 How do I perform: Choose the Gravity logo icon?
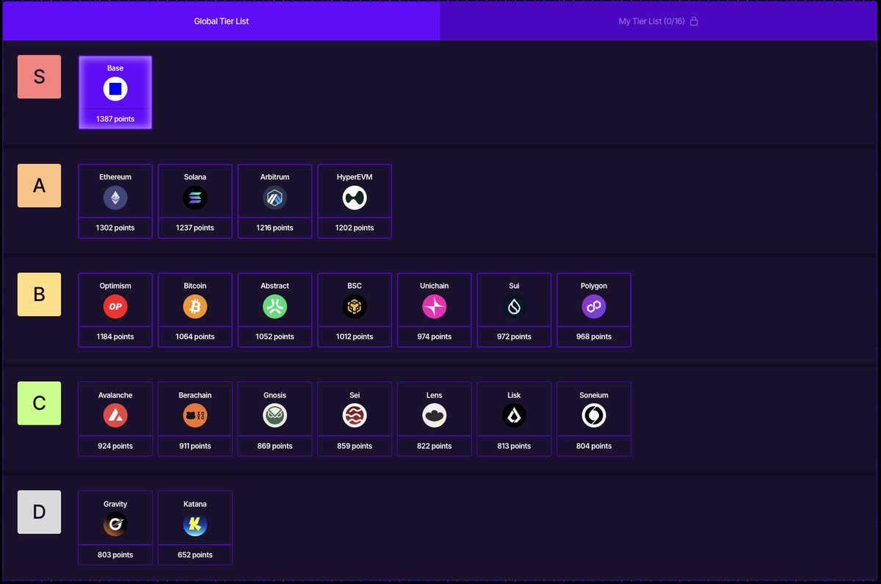pos(115,524)
